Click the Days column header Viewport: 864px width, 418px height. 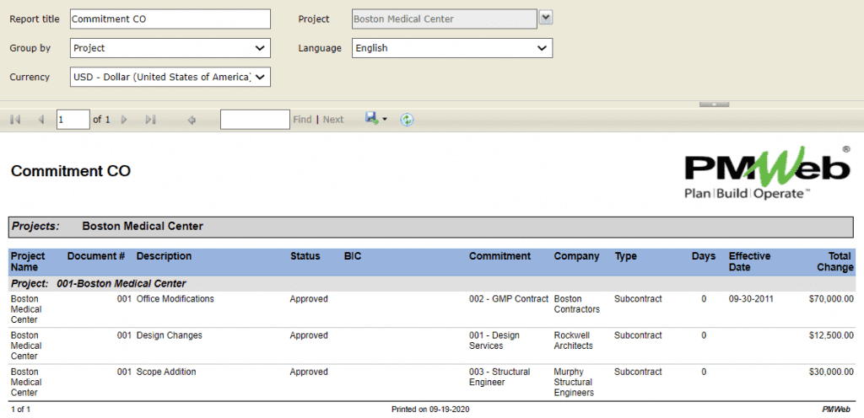click(x=704, y=256)
